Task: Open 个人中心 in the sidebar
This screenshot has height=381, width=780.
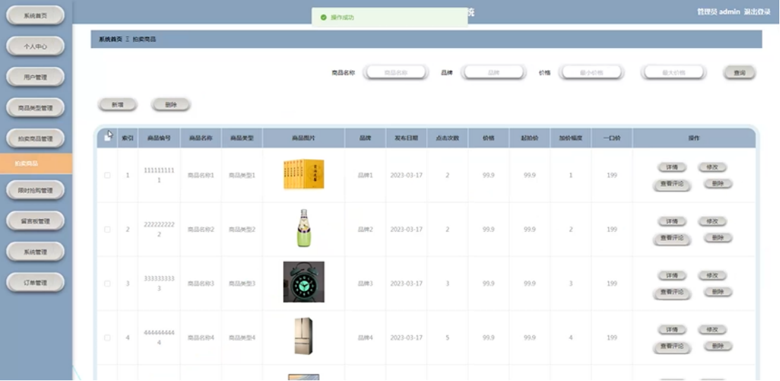Action: pos(35,46)
